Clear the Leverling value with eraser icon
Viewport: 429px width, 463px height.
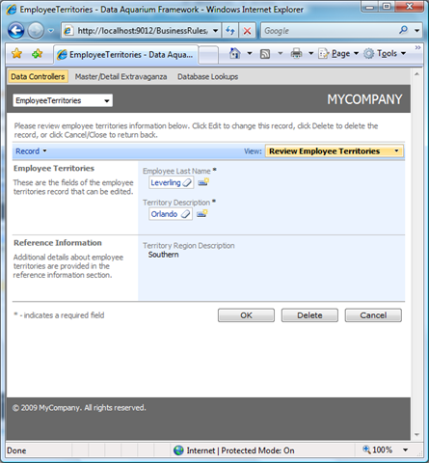[x=187, y=183]
